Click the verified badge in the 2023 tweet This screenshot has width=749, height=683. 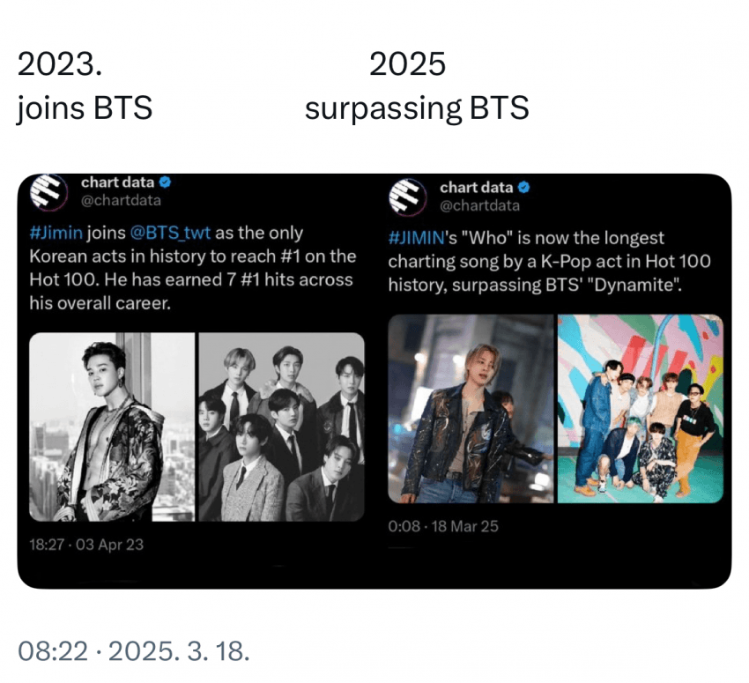click(165, 182)
